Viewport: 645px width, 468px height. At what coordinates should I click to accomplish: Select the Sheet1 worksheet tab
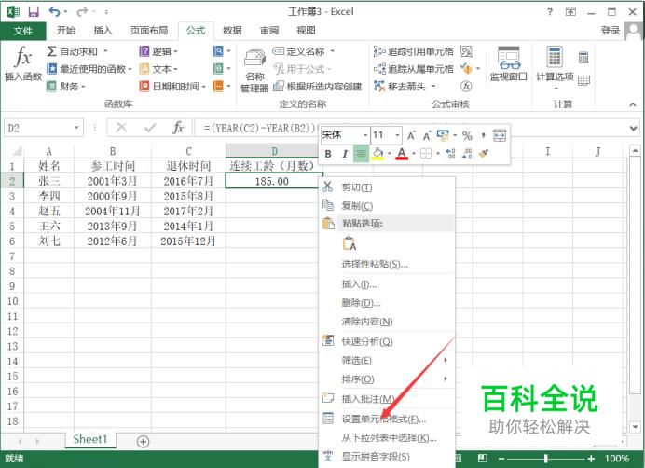tap(90, 439)
